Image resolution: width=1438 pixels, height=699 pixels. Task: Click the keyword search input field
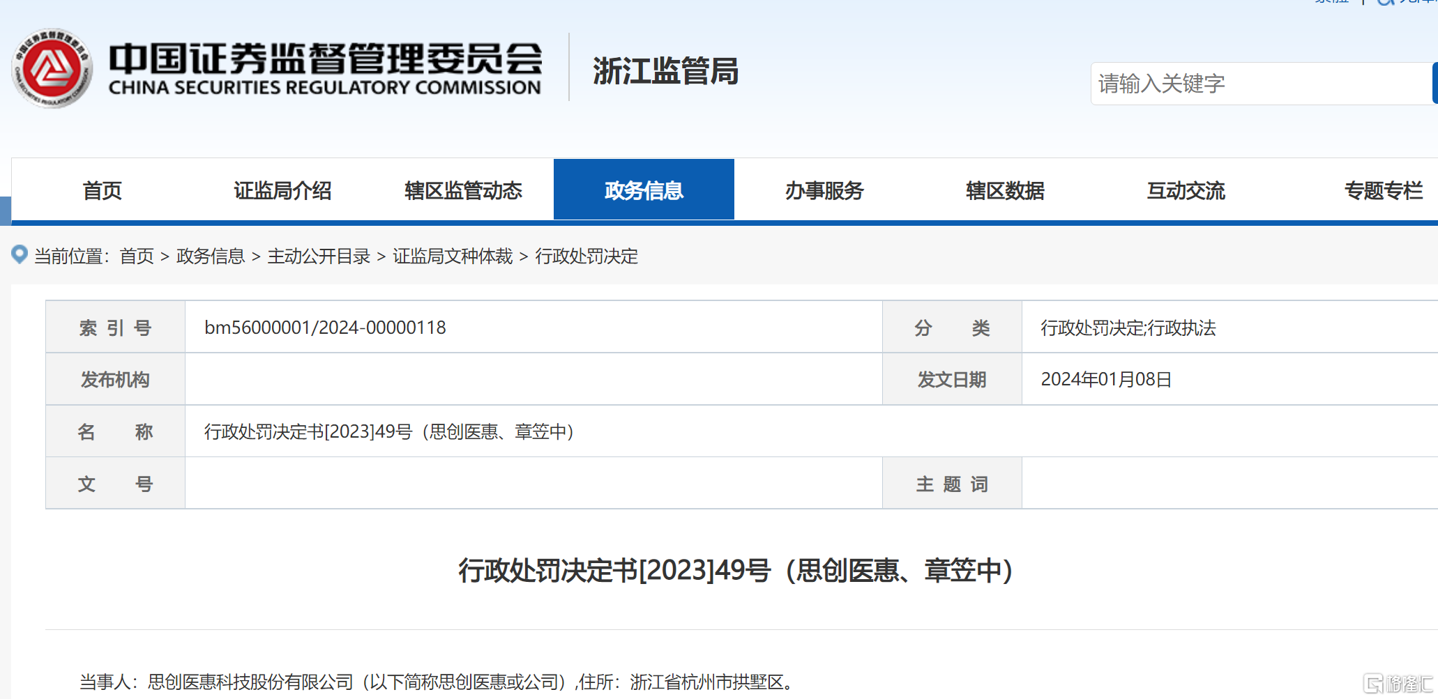click(1261, 84)
